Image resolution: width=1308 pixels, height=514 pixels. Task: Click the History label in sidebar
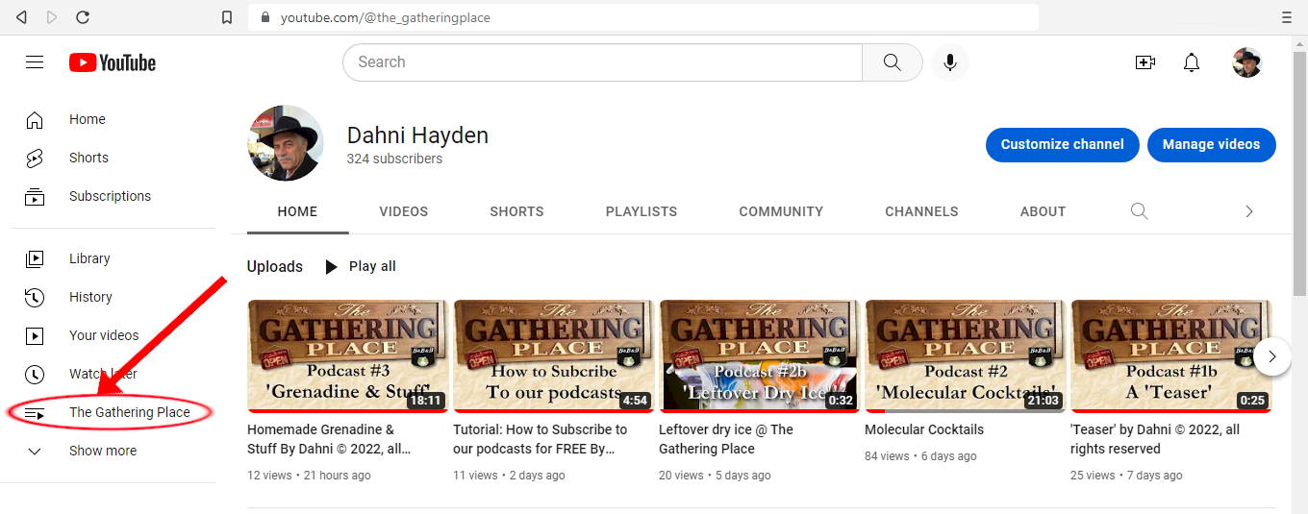click(x=90, y=297)
